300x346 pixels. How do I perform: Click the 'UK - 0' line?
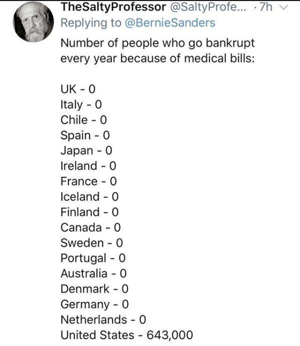coord(78,89)
